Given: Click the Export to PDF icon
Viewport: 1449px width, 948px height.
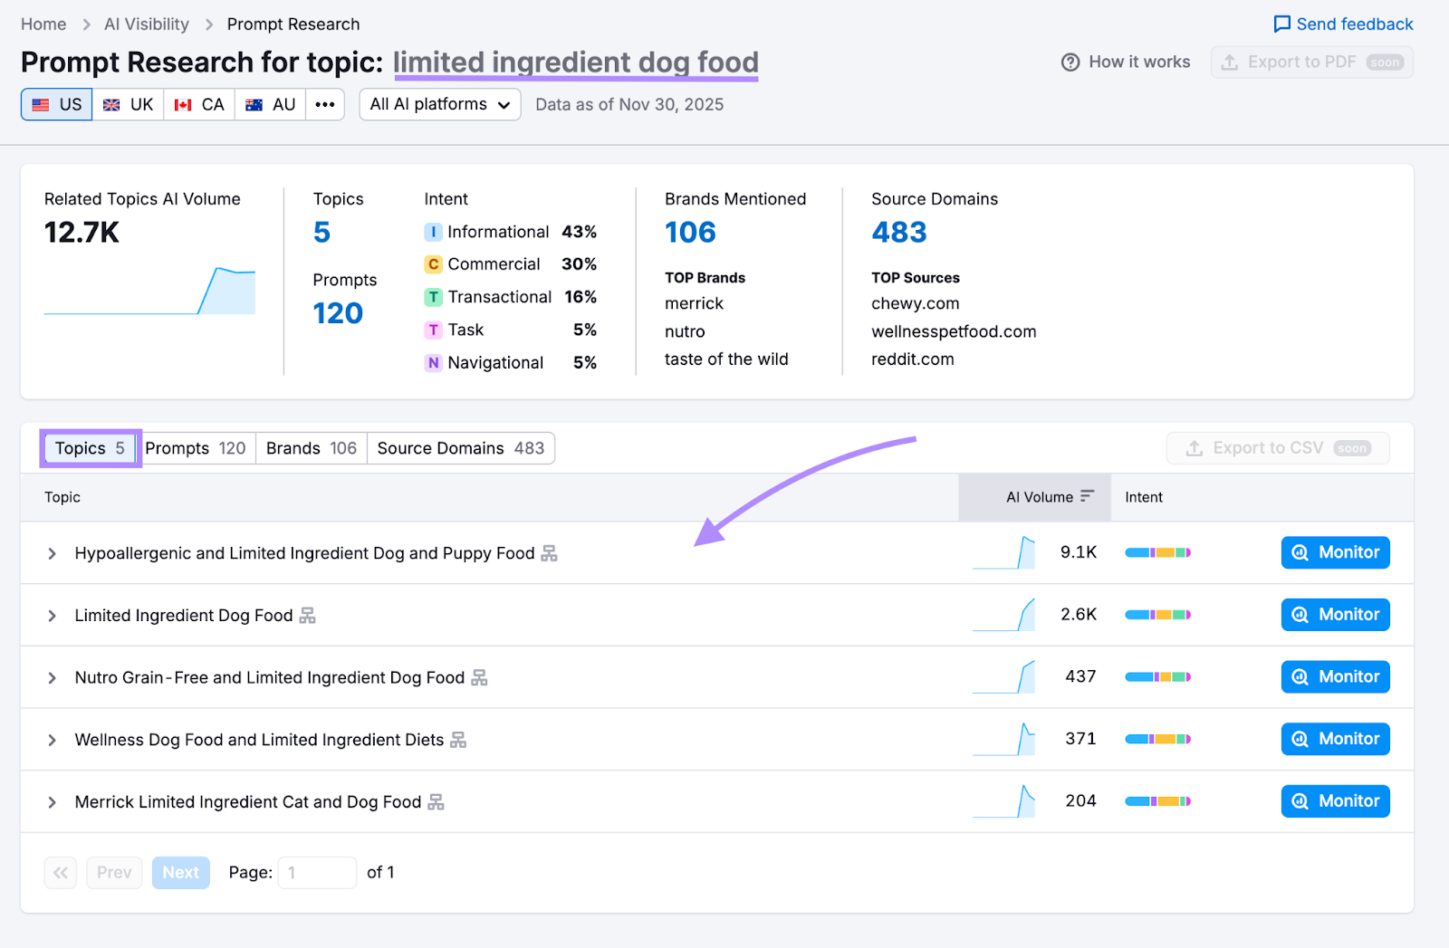Looking at the screenshot, I should tap(1231, 62).
